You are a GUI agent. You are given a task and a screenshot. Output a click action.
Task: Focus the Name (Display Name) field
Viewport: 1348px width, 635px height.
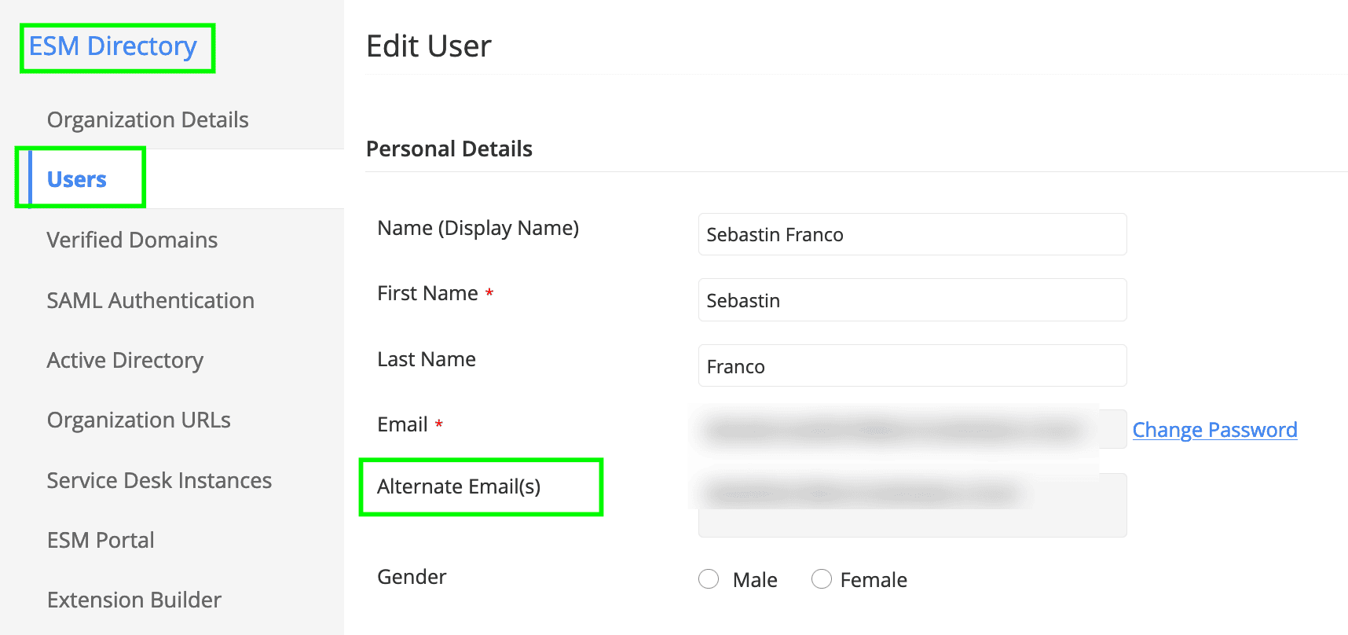pos(913,234)
